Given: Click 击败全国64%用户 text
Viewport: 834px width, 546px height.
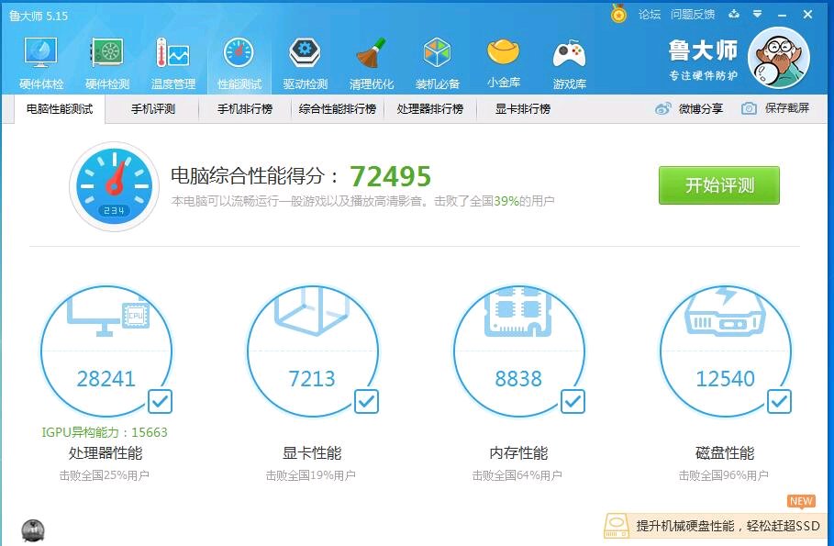Looking at the screenshot, I should 517,475.
